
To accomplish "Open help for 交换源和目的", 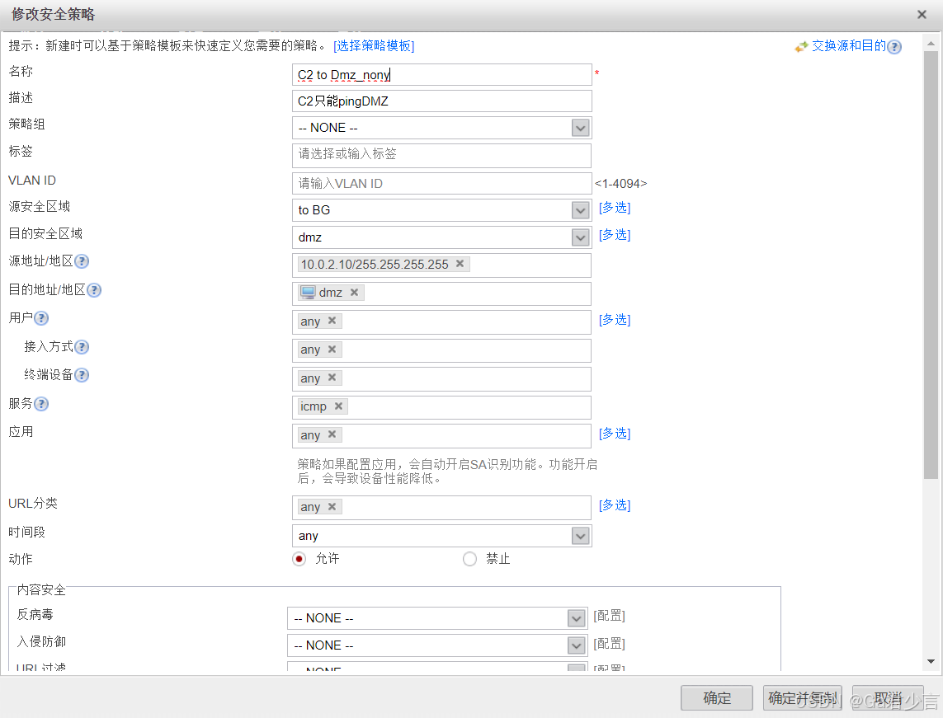I will [894, 47].
